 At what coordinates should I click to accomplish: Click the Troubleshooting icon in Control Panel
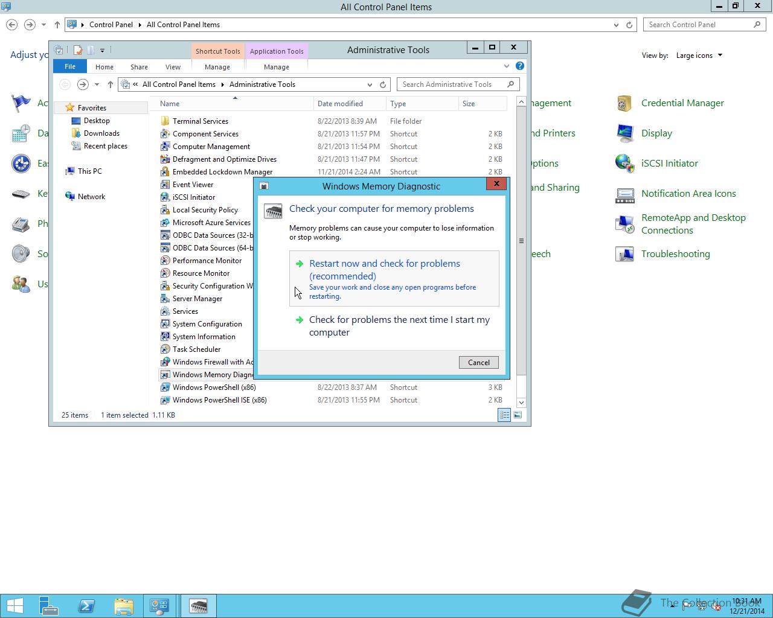pyautogui.click(x=624, y=254)
